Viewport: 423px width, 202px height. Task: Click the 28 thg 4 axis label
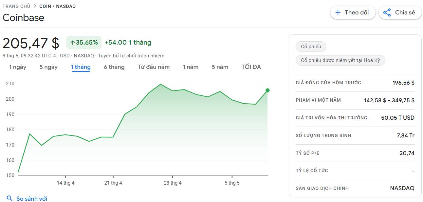click(x=173, y=183)
